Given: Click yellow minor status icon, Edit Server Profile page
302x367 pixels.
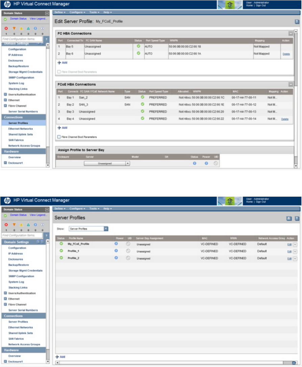Looking at the screenshot, I should click(21, 28).
